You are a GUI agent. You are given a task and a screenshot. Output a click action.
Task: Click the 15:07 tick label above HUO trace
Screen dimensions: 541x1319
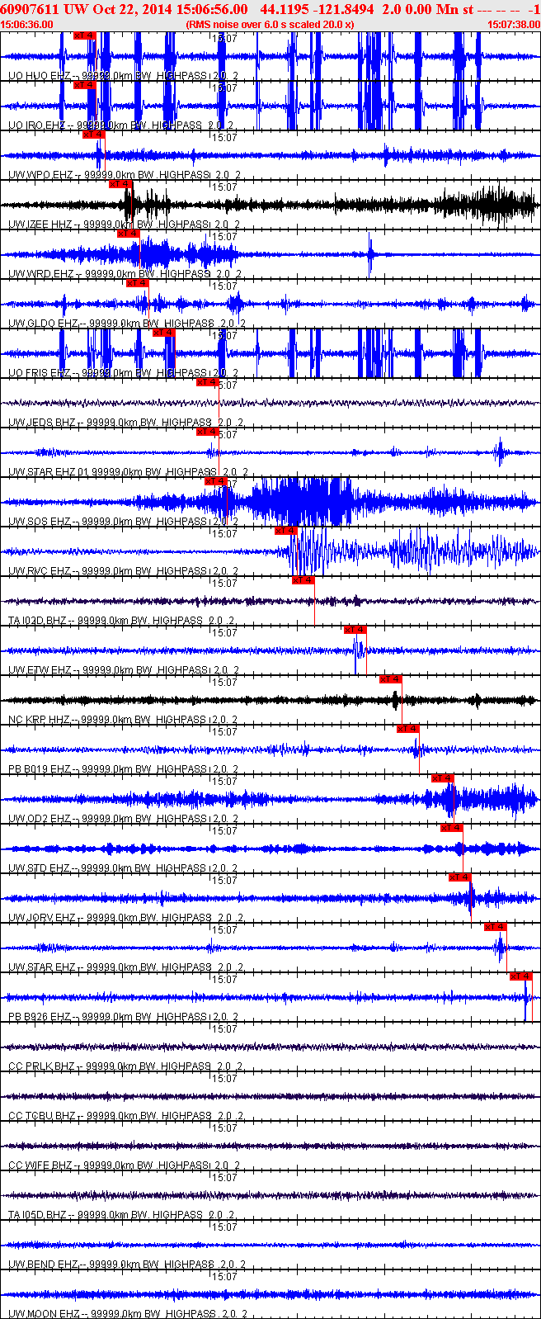pos(224,39)
